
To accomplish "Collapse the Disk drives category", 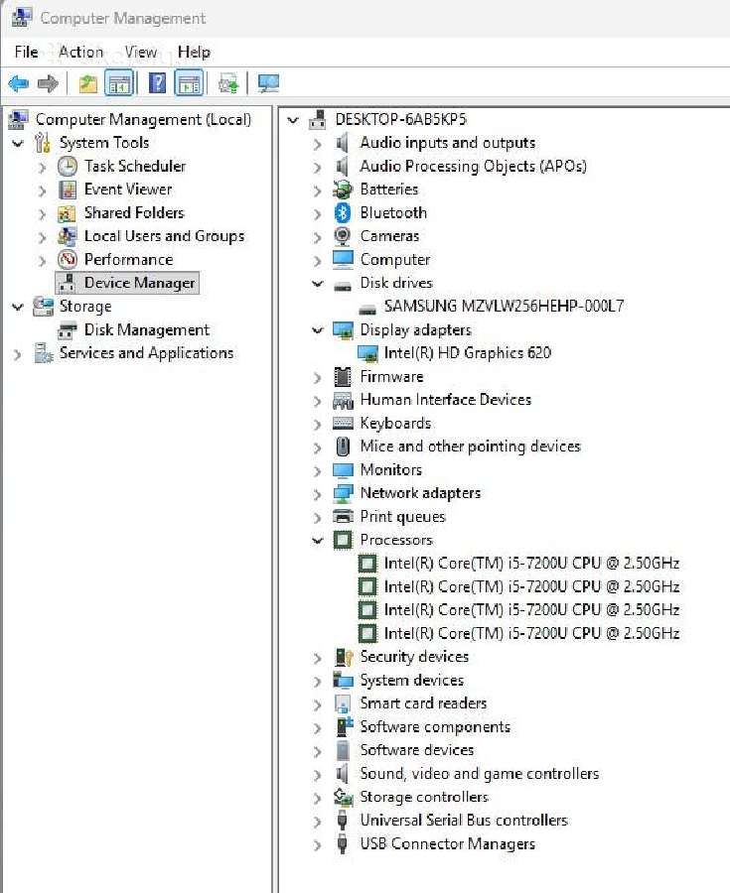I will (x=318, y=283).
